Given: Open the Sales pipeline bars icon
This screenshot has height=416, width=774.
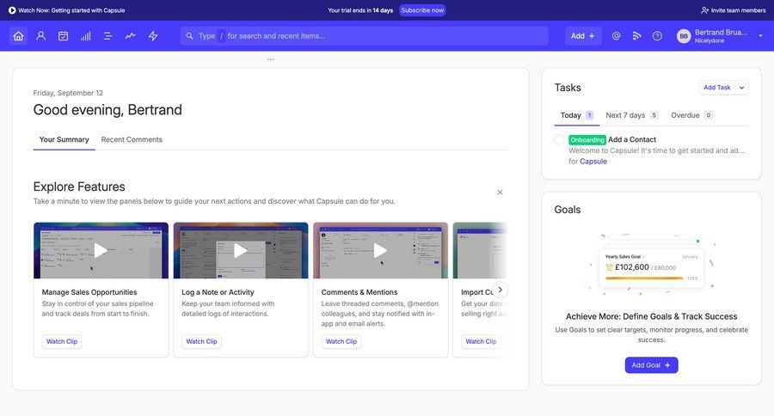Looking at the screenshot, I should click(85, 36).
